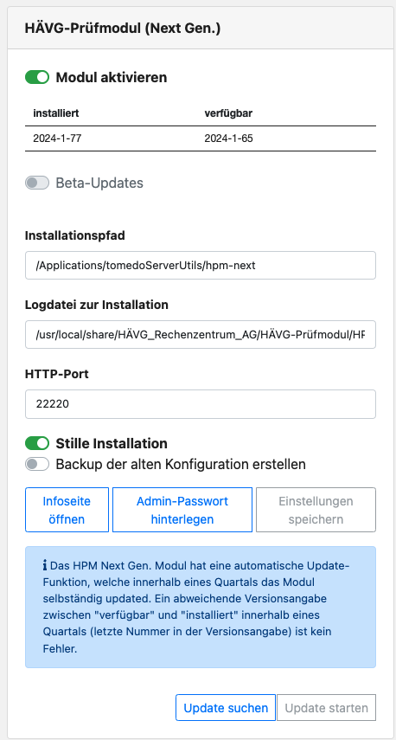Click the Logdatei zur Installation label text
This screenshot has width=396, height=740.
click(97, 305)
